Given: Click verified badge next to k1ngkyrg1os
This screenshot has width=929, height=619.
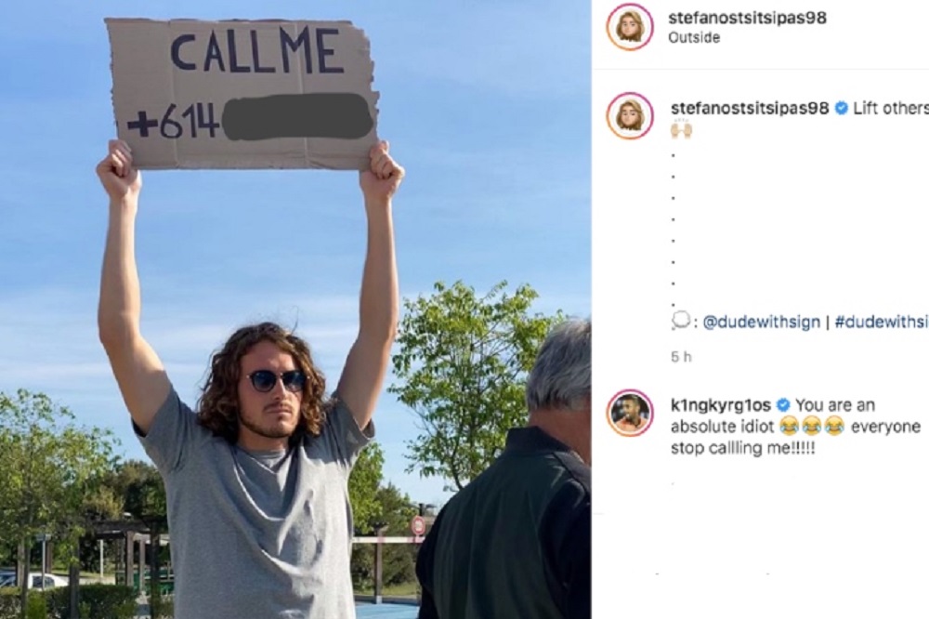Looking at the screenshot, I should 782,405.
